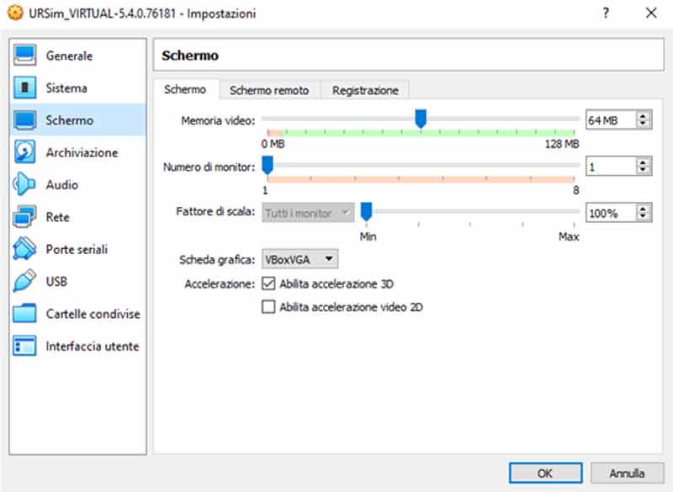The width and height of the screenshot is (673, 492).
Task: Open the Audio speaker icon
Action: coord(24,184)
